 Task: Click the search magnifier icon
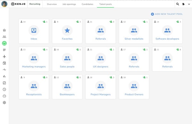point(178,4)
